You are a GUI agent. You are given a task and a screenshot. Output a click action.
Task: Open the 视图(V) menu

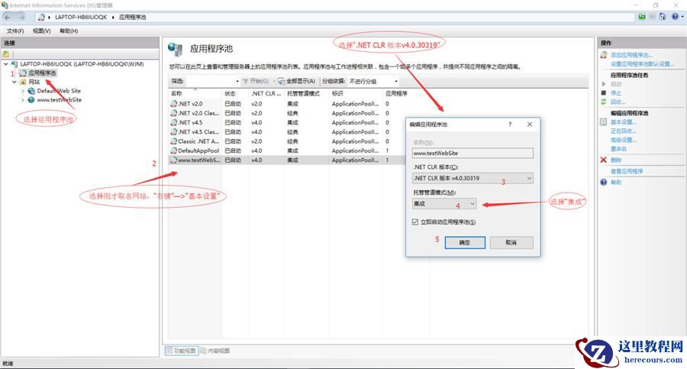[x=42, y=31]
